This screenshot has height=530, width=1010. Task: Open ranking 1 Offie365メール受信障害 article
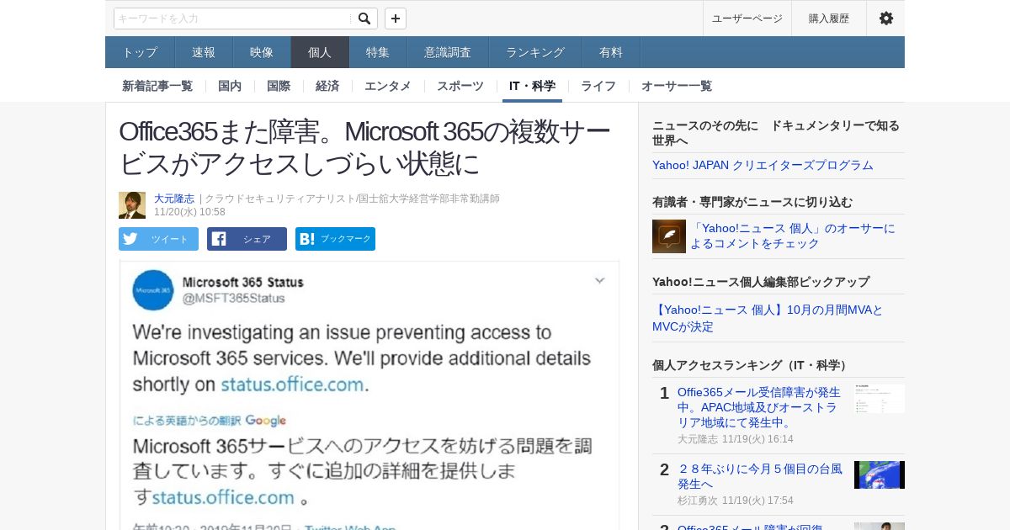[x=759, y=407]
